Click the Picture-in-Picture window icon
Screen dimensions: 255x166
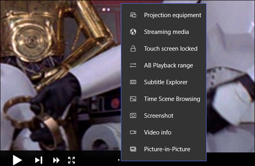click(133, 149)
